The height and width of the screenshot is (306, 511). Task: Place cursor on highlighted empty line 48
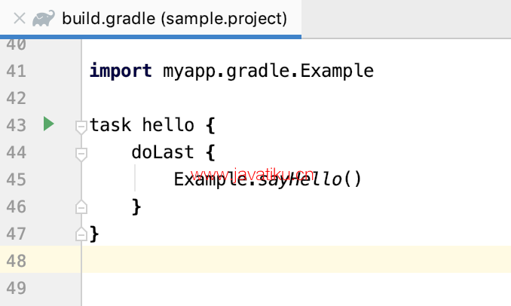pos(296,259)
